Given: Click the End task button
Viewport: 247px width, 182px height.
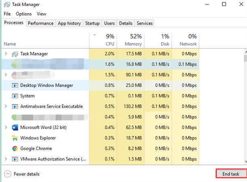Looking at the screenshot, I should coord(231,174).
